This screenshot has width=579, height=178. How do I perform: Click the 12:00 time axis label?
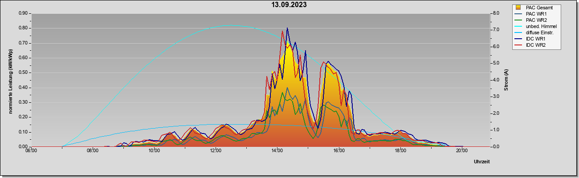click(x=216, y=151)
